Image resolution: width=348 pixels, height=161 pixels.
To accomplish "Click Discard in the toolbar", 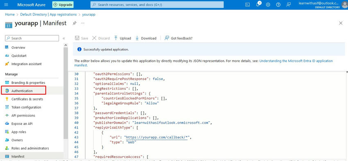I will pos(101,38).
